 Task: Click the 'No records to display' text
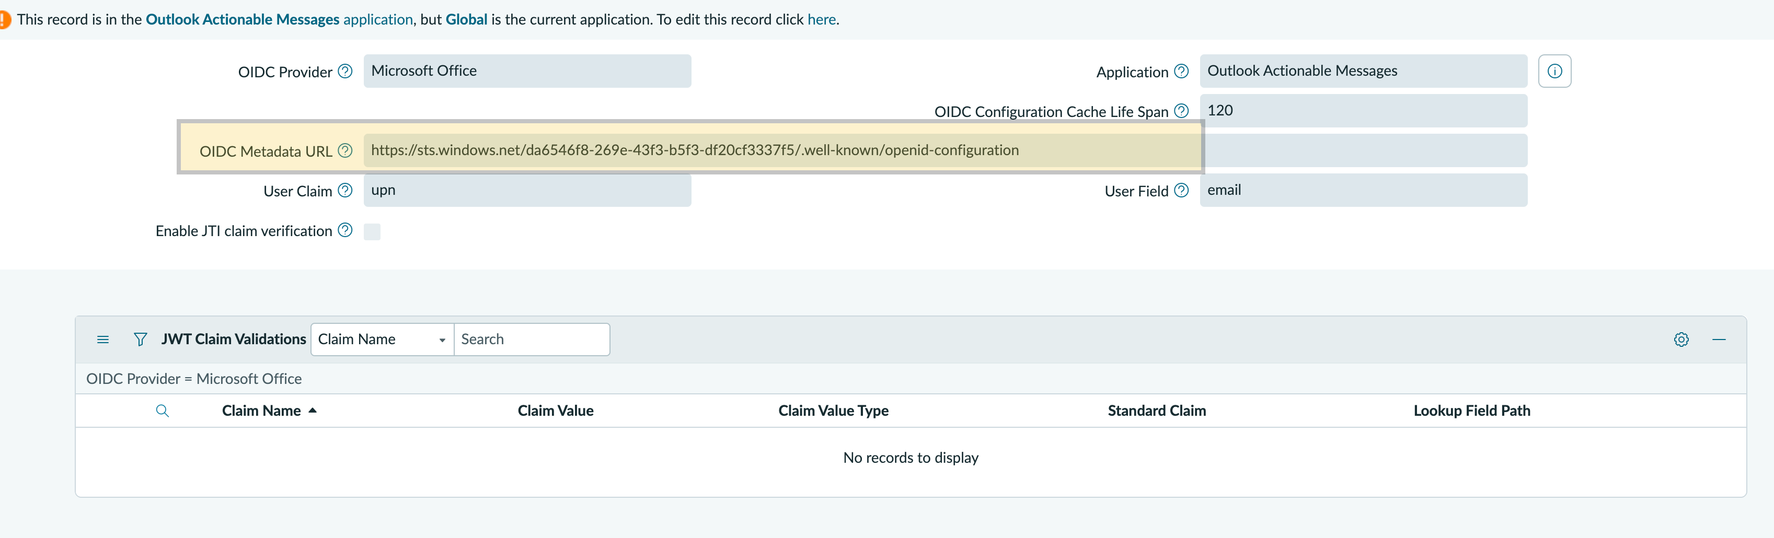pyautogui.click(x=911, y=458)
